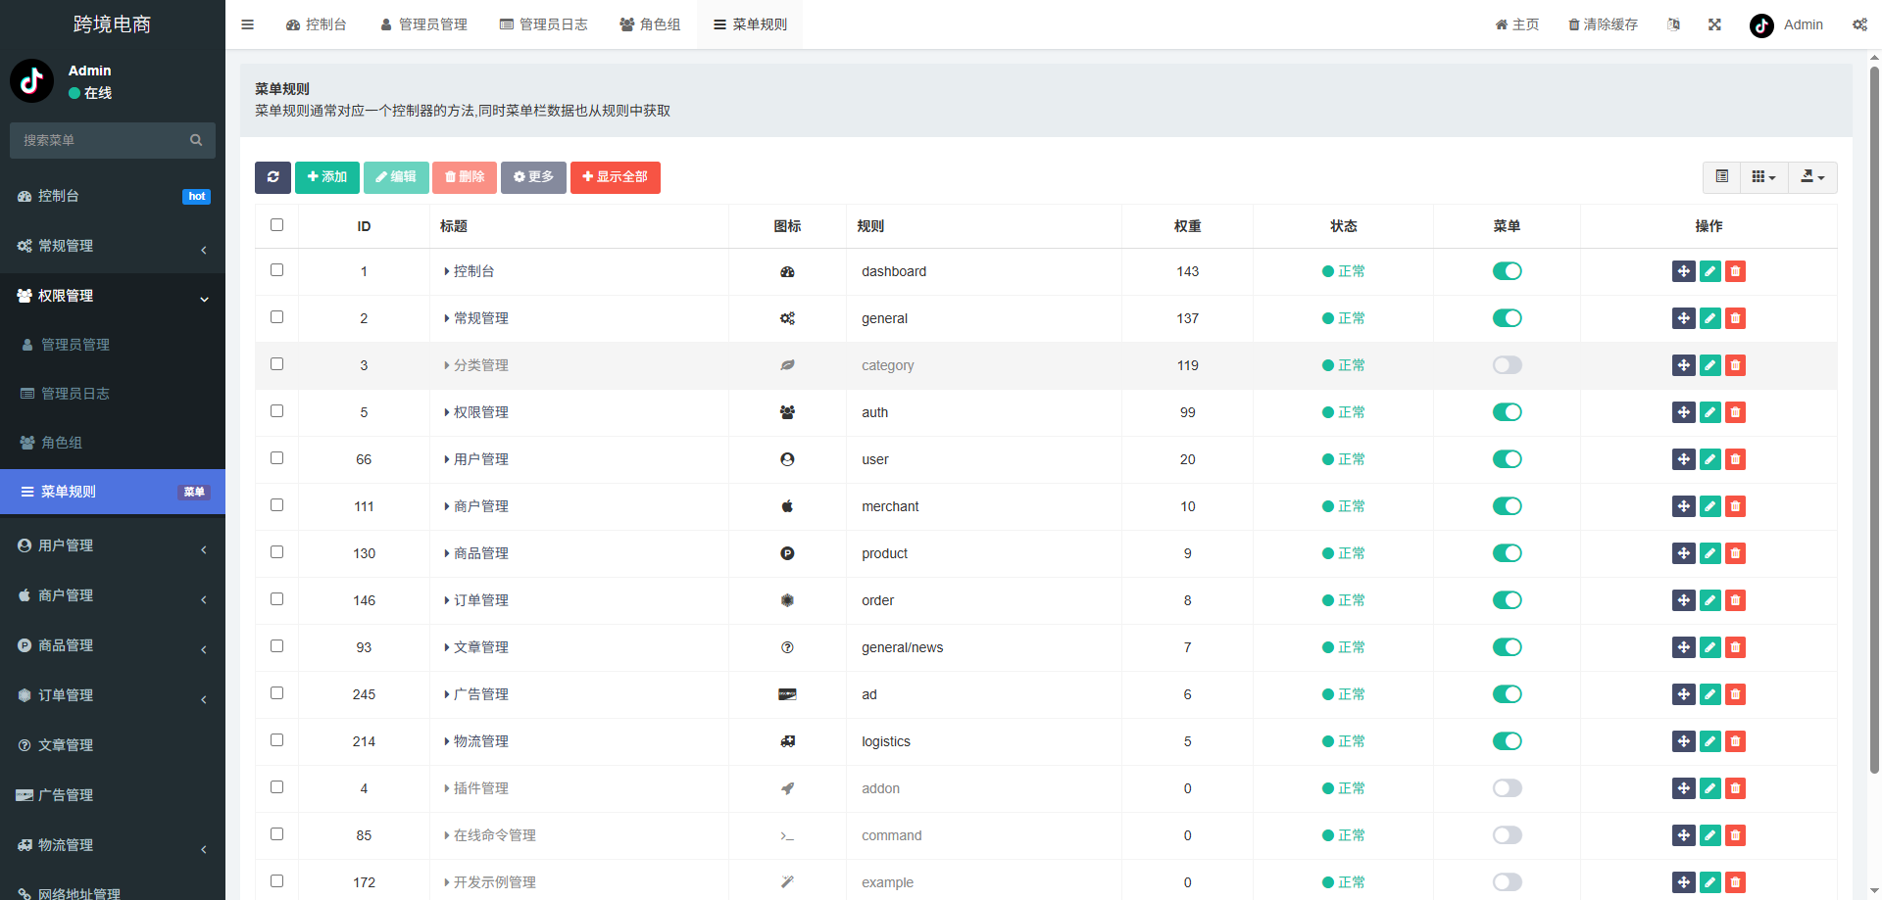This screenshot has width=1882, height=900.
Task: Click the 显示全部 button
Action: pyautogui.click(x=615, y=177)
